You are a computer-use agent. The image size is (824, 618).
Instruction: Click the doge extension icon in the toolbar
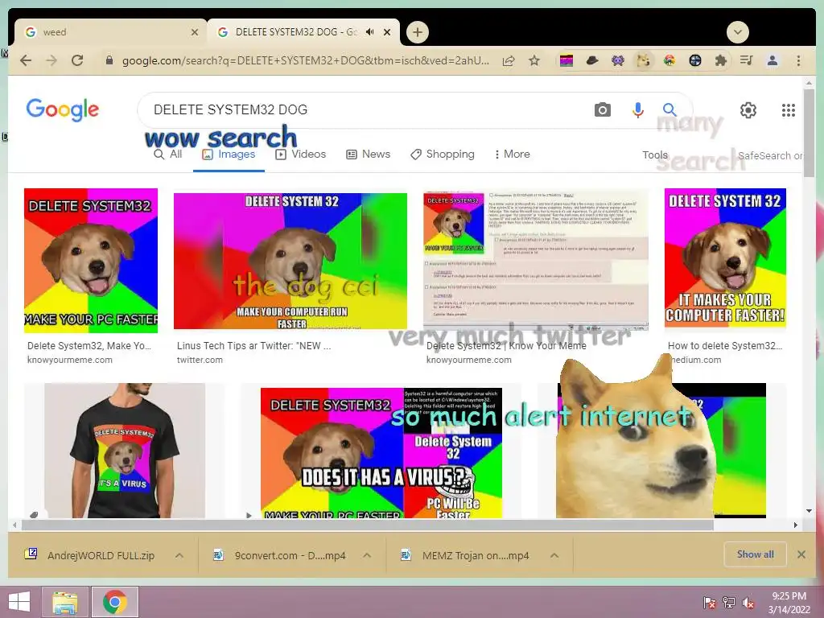[643, 60]
